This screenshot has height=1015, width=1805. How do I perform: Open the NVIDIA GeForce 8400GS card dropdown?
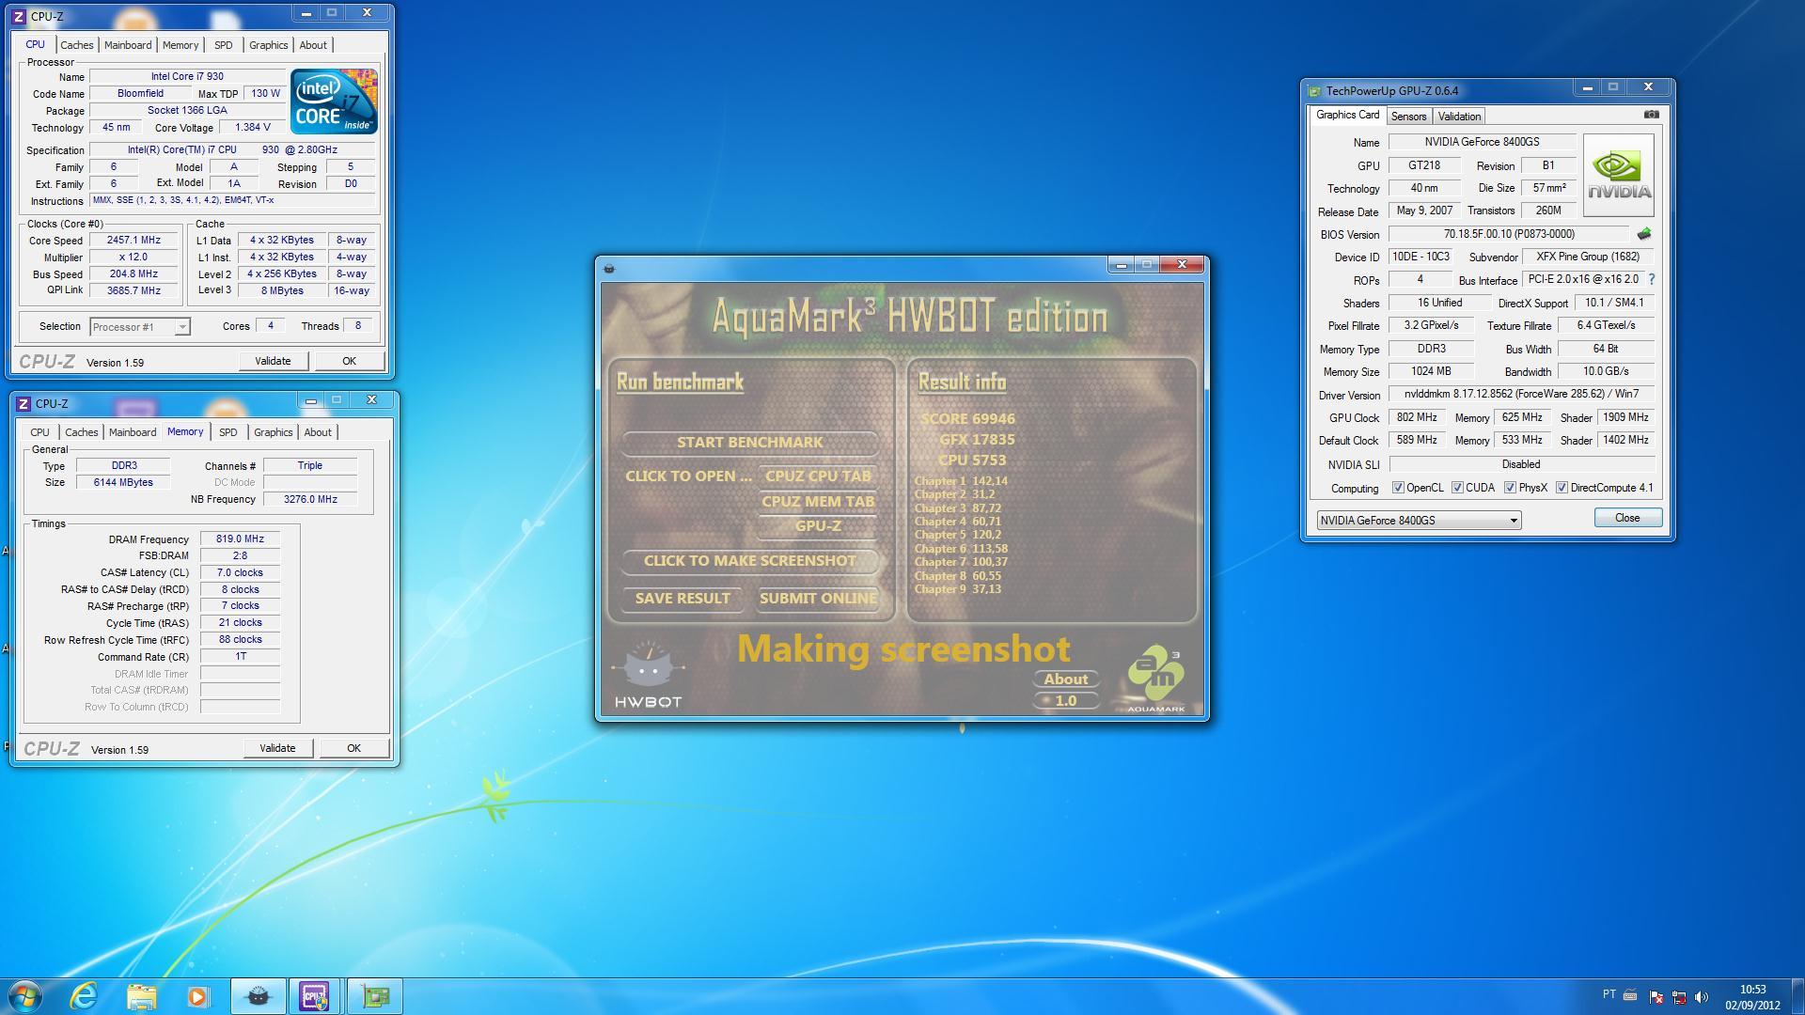pyautogui.click(x=1419, y=520)
